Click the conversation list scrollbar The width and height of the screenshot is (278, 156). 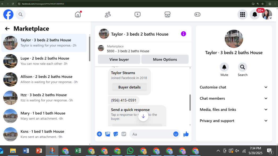(89, 49)
